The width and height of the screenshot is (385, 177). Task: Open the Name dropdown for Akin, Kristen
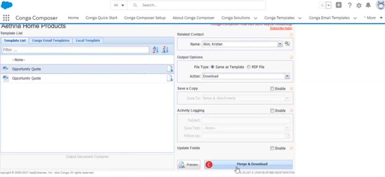point(280,44)
